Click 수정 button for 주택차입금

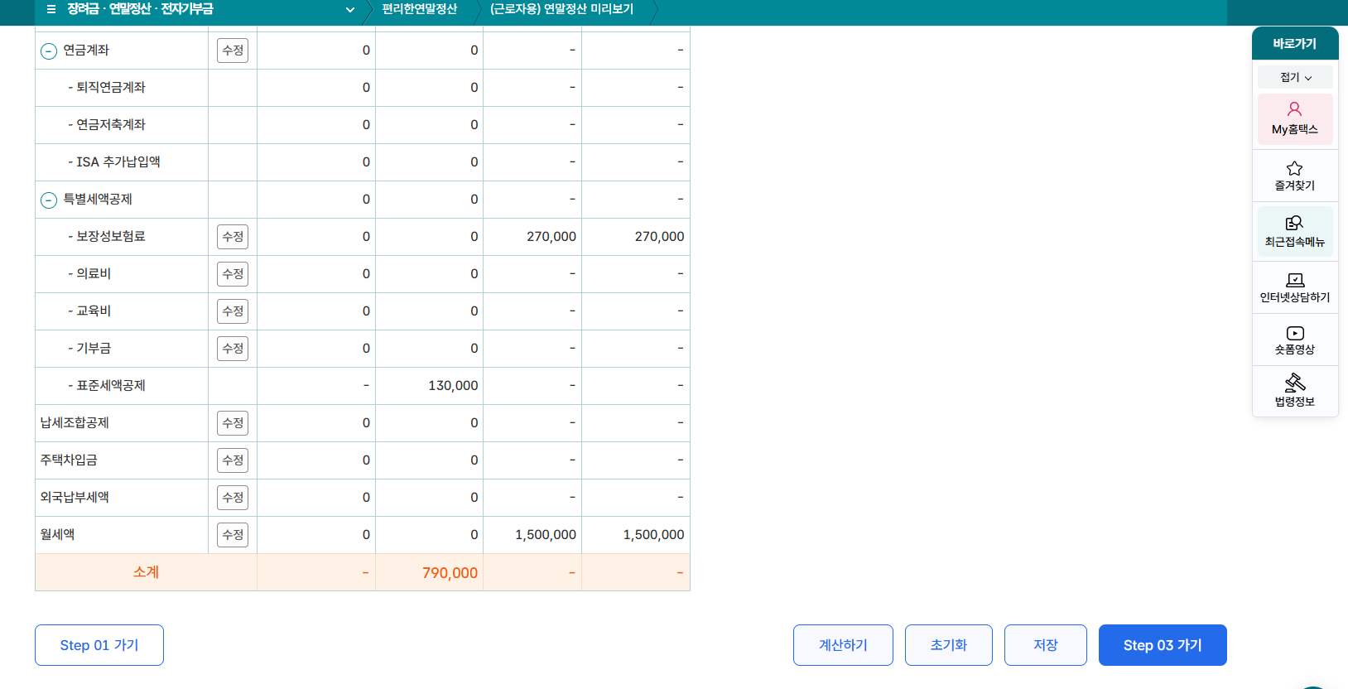click(x=233, y=460)
